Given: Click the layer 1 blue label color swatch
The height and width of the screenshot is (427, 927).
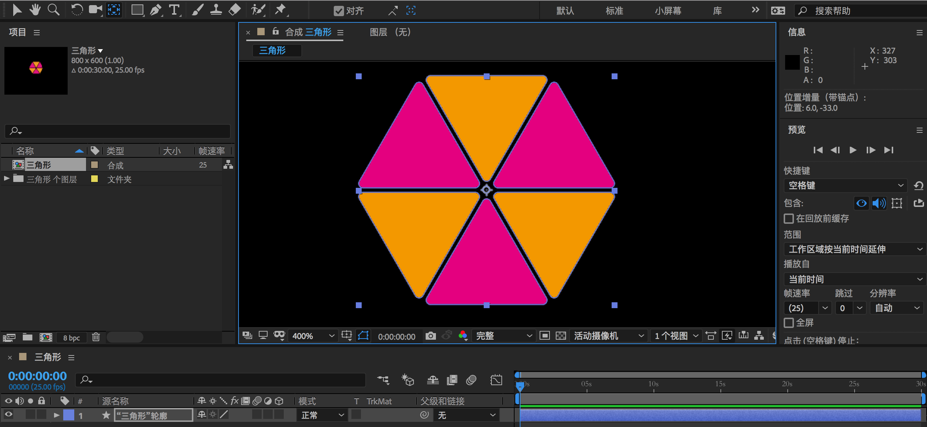Looking at the screenshot, I should [69, 415].
